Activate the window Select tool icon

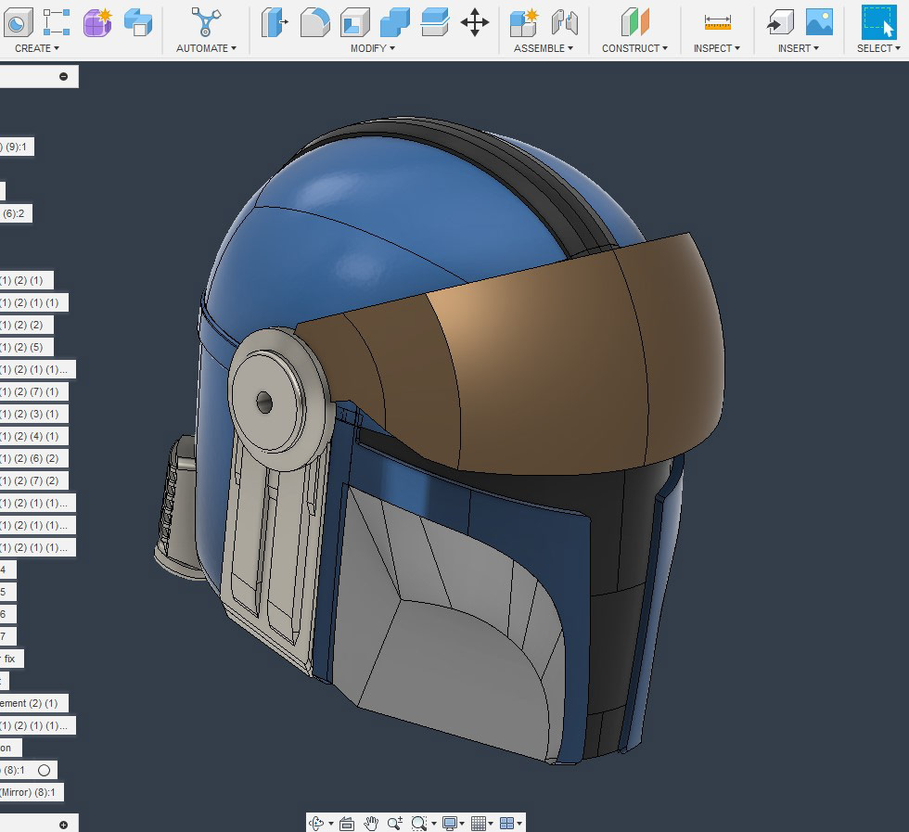click(x=879, y=22)
